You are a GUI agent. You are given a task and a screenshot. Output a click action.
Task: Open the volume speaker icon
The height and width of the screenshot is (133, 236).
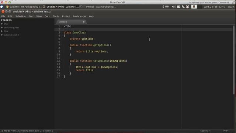[174, 7]
